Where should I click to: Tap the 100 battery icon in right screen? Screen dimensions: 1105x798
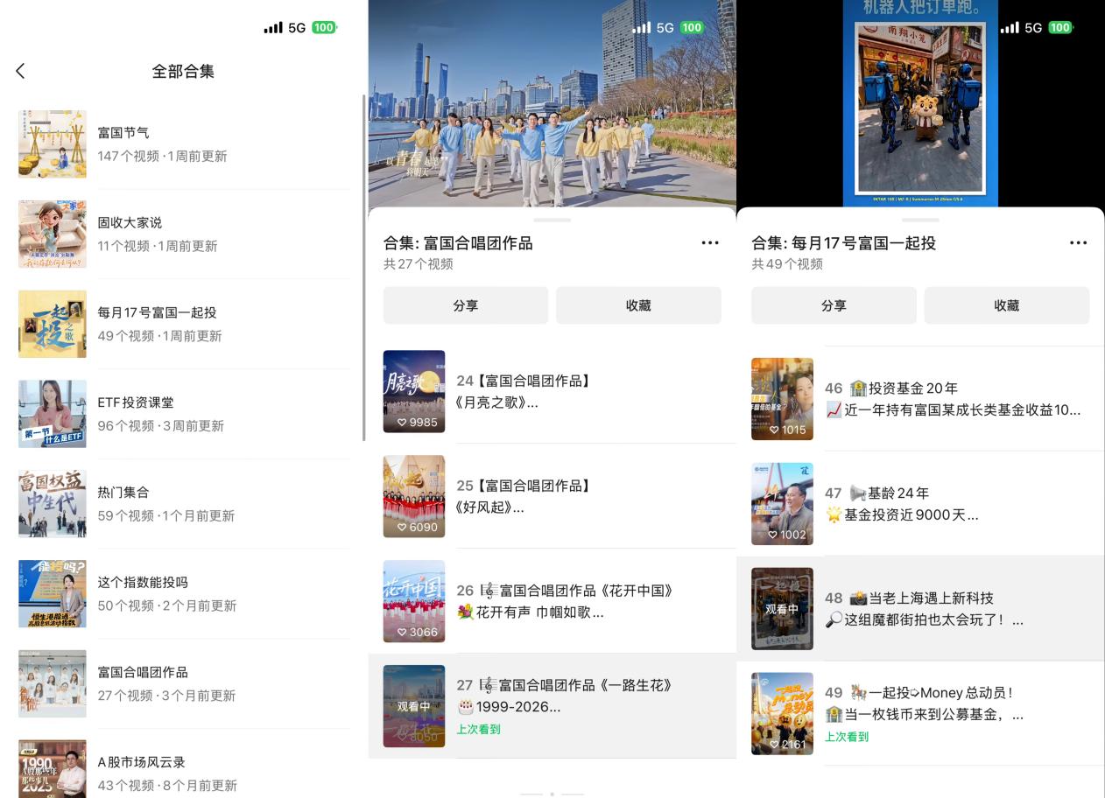click(x=1060, y=27)
